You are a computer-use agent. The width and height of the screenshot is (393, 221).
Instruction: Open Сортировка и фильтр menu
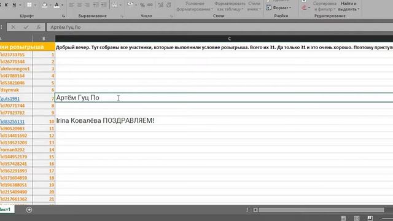325,6
